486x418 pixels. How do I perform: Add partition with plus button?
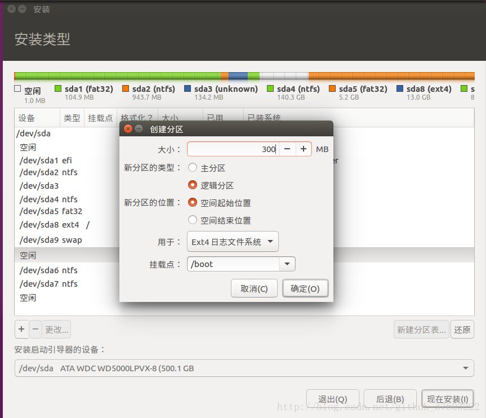point(21,329)
